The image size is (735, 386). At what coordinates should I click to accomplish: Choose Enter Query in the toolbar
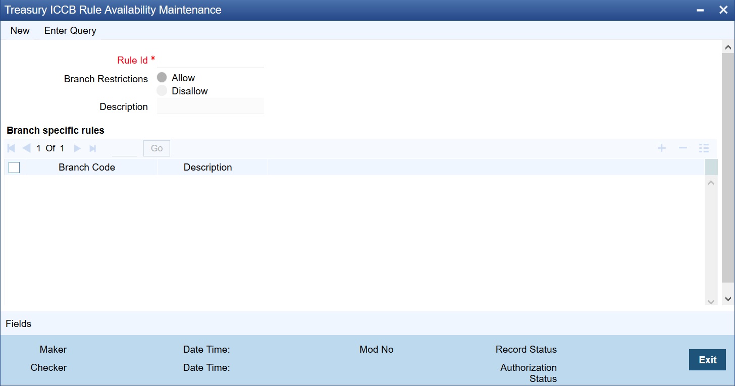click(70, 30)
